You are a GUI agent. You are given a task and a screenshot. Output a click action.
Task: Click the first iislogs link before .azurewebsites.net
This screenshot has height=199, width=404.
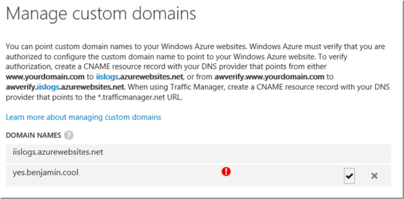click(107, 77)
